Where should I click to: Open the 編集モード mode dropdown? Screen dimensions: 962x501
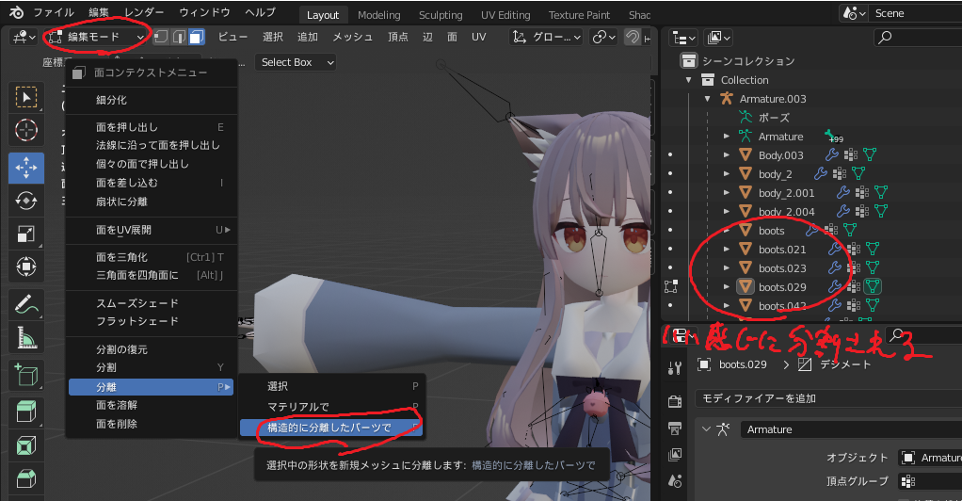click(96, 37)
